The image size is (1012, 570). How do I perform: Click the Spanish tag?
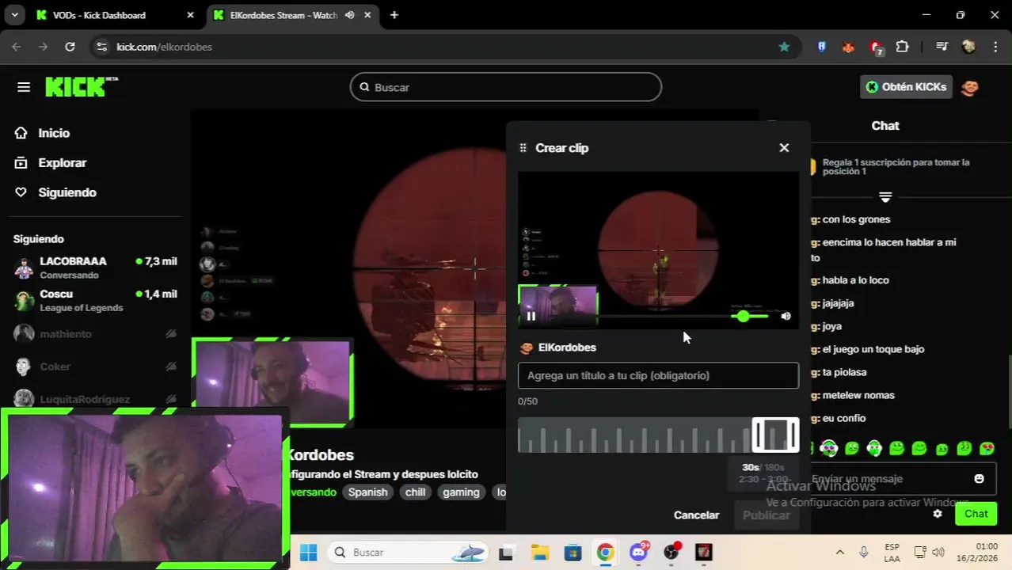tap(368, 492)
